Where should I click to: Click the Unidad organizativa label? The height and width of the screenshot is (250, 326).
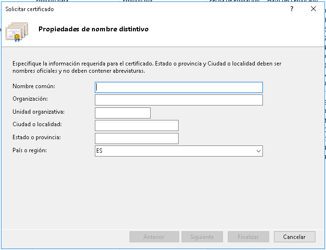(39, 112)
